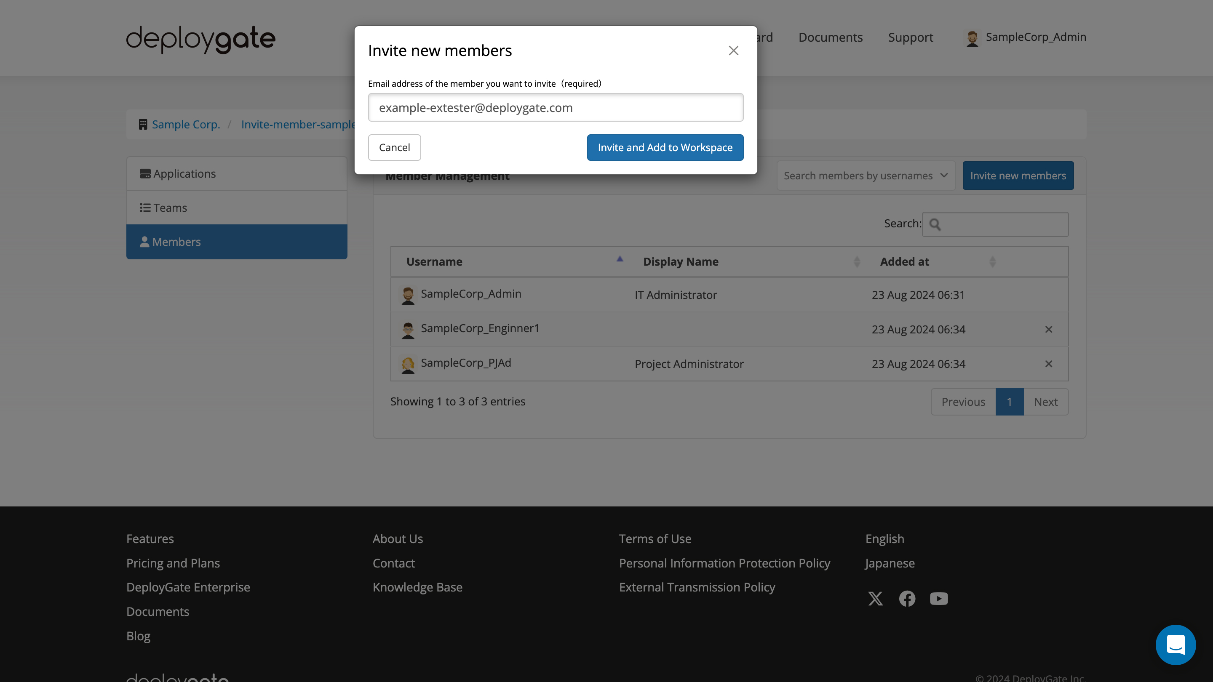This screenshot has width=1213, height=682.
Task: Click the Invite and Add to Workspace button
Action: click(665, 147)
